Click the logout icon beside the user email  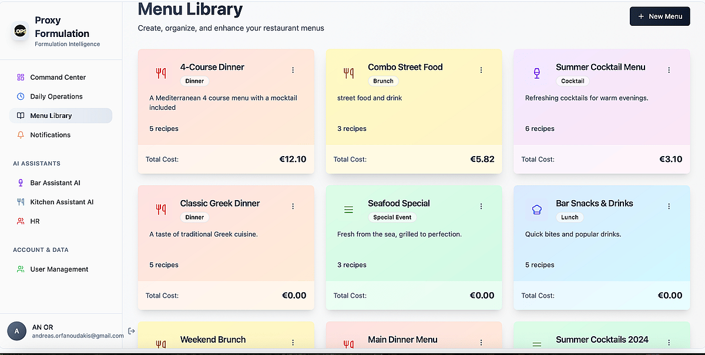132,331
